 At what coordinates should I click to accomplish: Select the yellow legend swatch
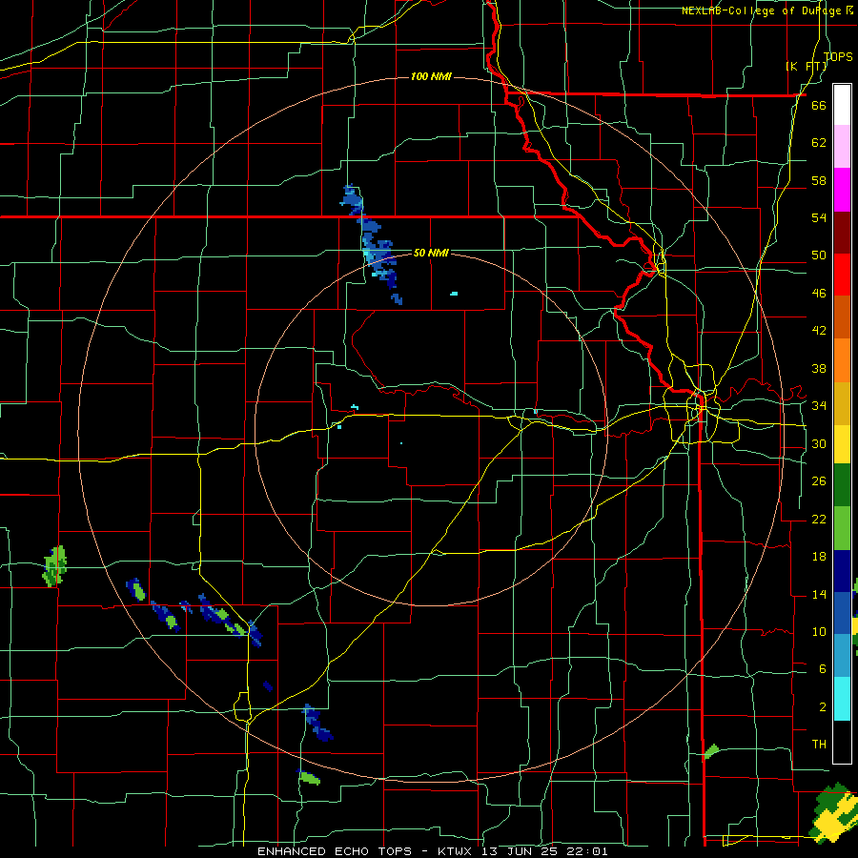(x=842, y=444)
